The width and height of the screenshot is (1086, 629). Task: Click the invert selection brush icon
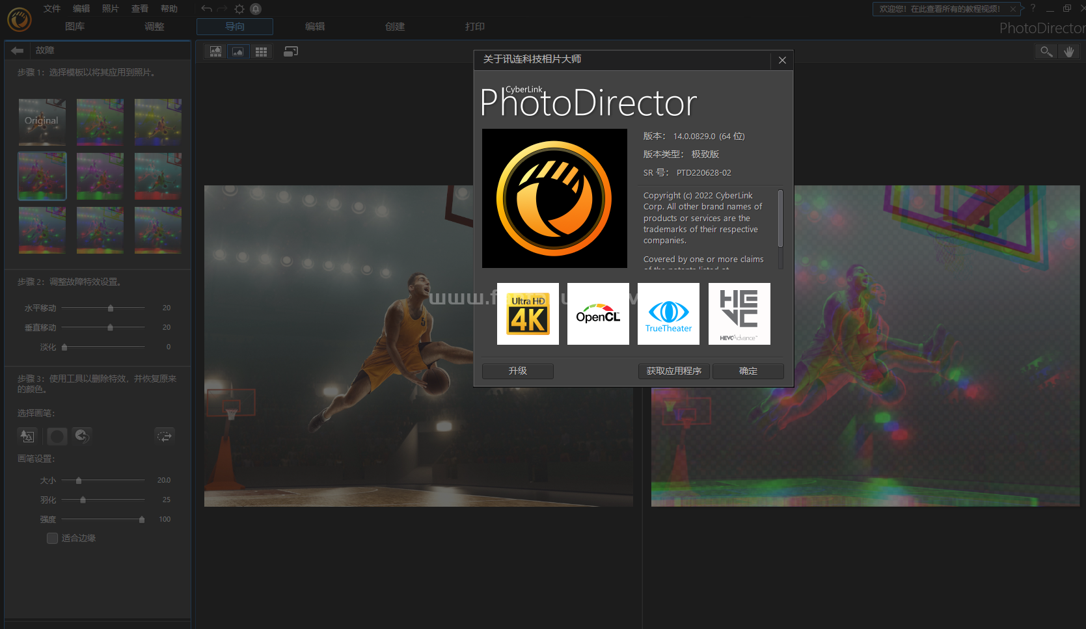tap(165, 436)
